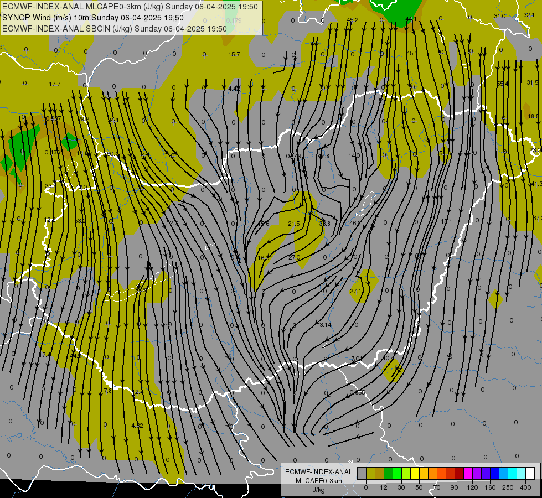Select the bright green legend swatch

(x=397, y=473)
